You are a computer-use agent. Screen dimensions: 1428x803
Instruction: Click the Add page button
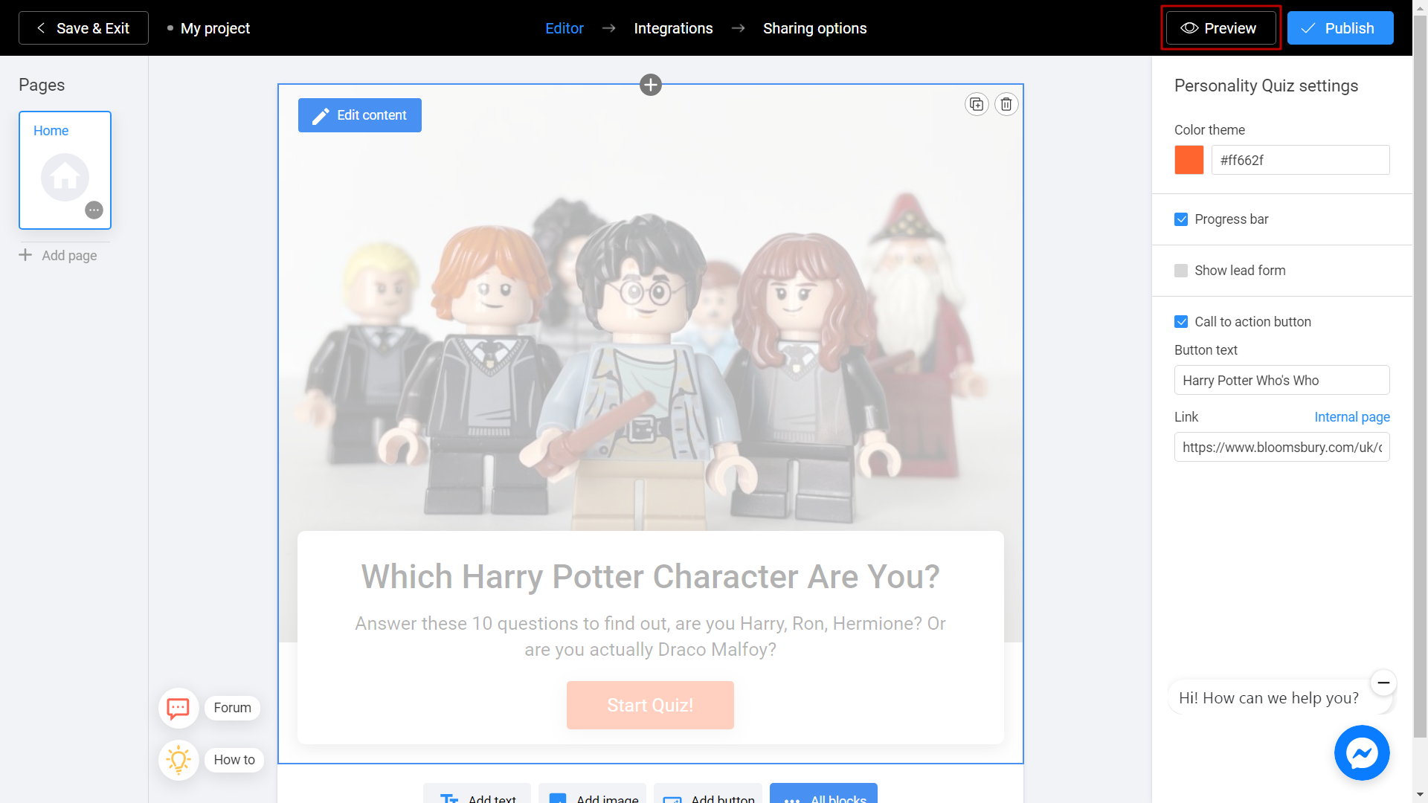pyautogui.click(x=58, y=255)
